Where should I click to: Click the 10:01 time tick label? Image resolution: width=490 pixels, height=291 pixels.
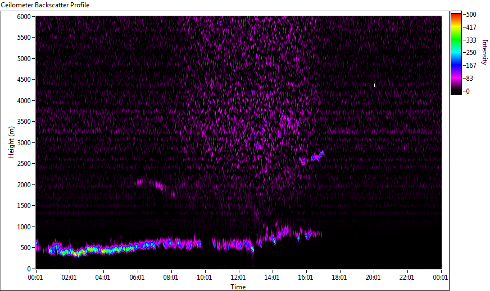point(205,278)
